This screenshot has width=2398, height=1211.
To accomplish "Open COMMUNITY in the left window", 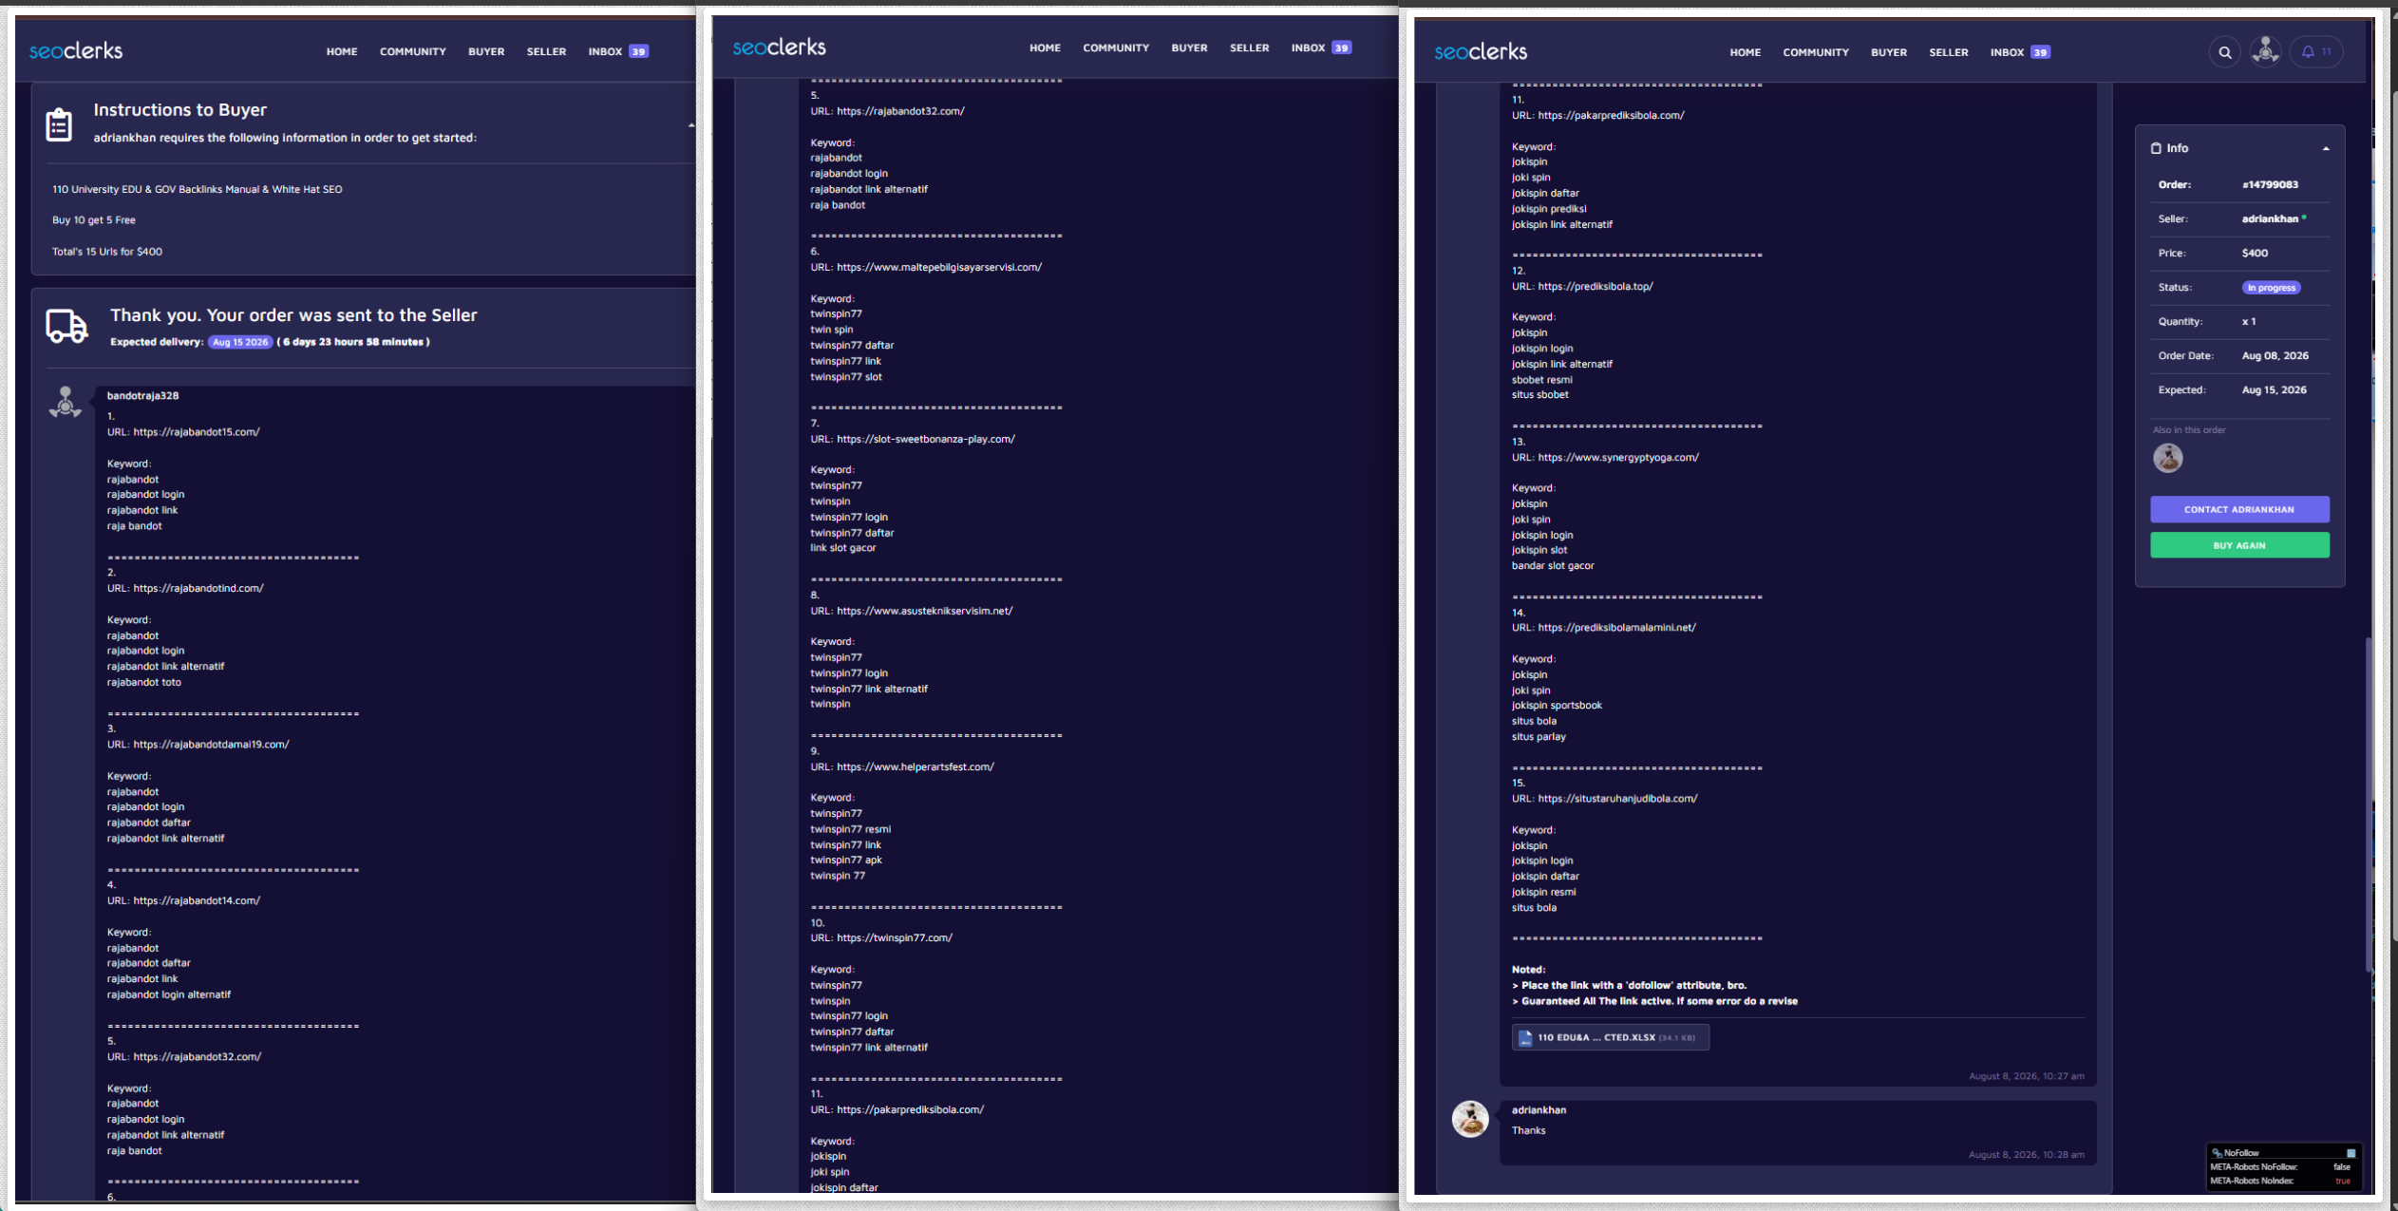I will pyautogui.click(x=413, y=52).
